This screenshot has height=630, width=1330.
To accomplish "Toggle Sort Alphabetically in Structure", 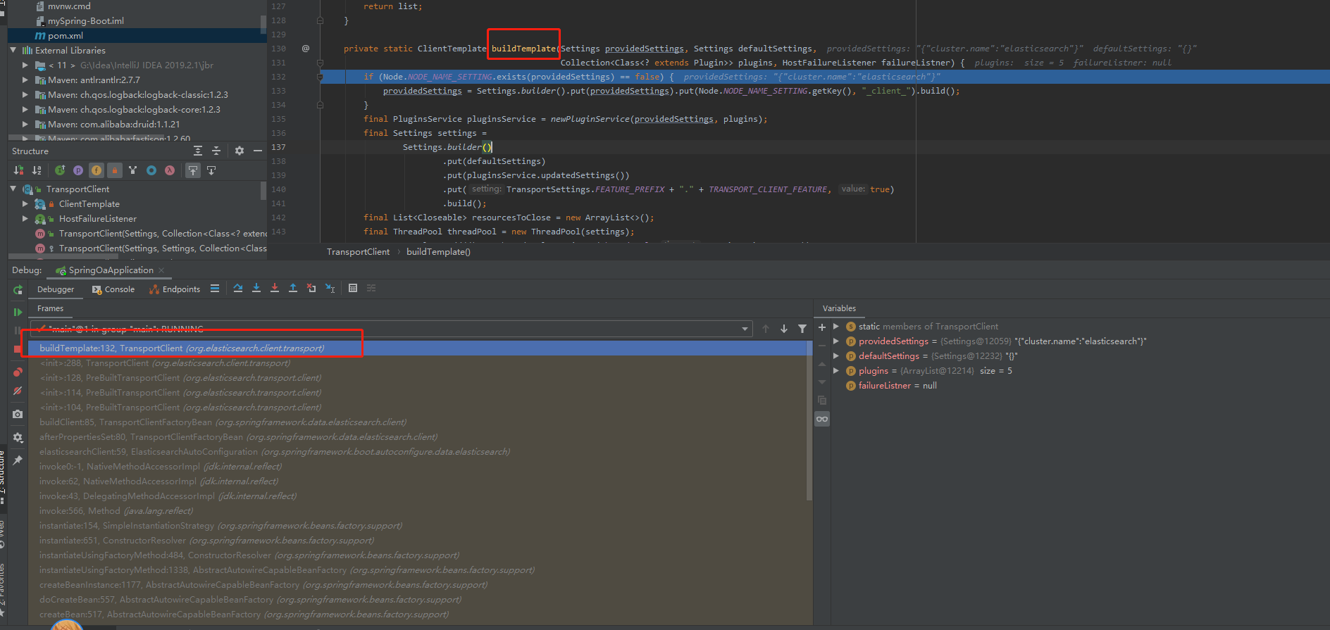I will click(x=37, y=170).
